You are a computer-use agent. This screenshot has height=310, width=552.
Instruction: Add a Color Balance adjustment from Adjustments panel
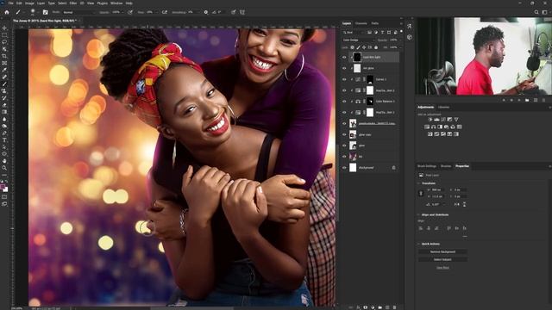pyautogui.click(x=433, y=127)
